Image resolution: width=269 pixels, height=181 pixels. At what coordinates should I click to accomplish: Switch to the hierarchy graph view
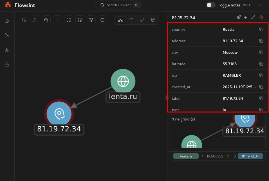tap(120, 20)
